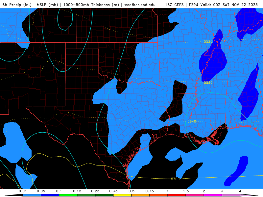Click the '0.01' legend value
263x197 pixels.
(23, 191)
